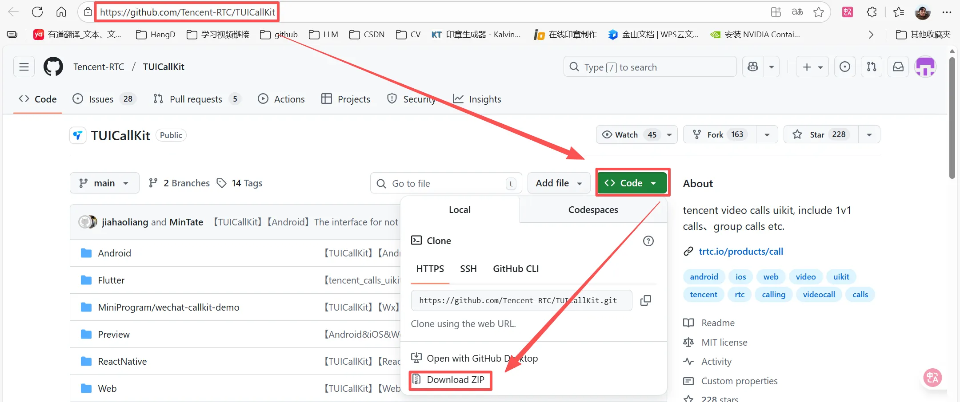The height and width of the screenshot is (402, 960).
Task: Expand the Copilot dropdown arrow in header
Action: tap(772, 67)
